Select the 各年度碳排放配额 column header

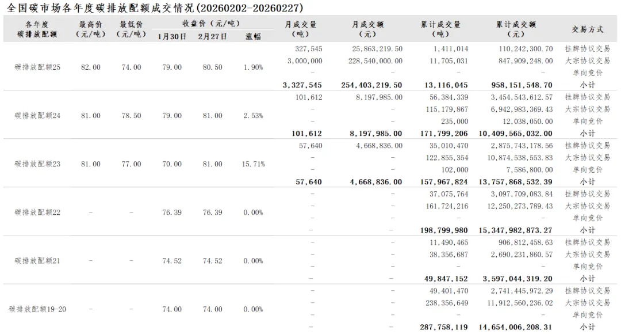(37, 29)
